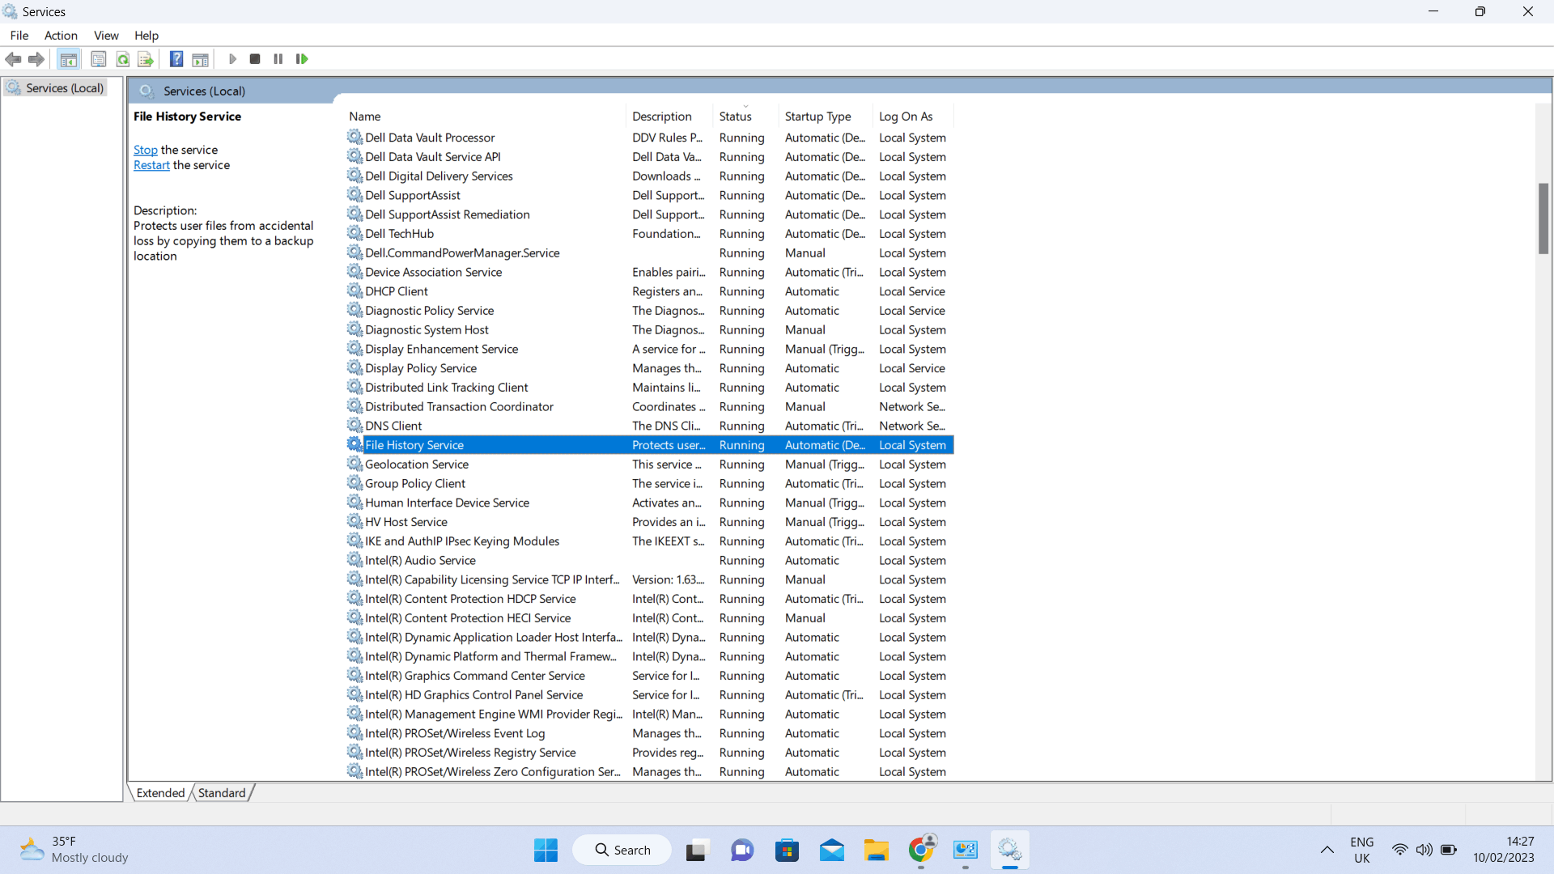Open the Action menu
The image size is (1554, 874).
coord(61,36)
